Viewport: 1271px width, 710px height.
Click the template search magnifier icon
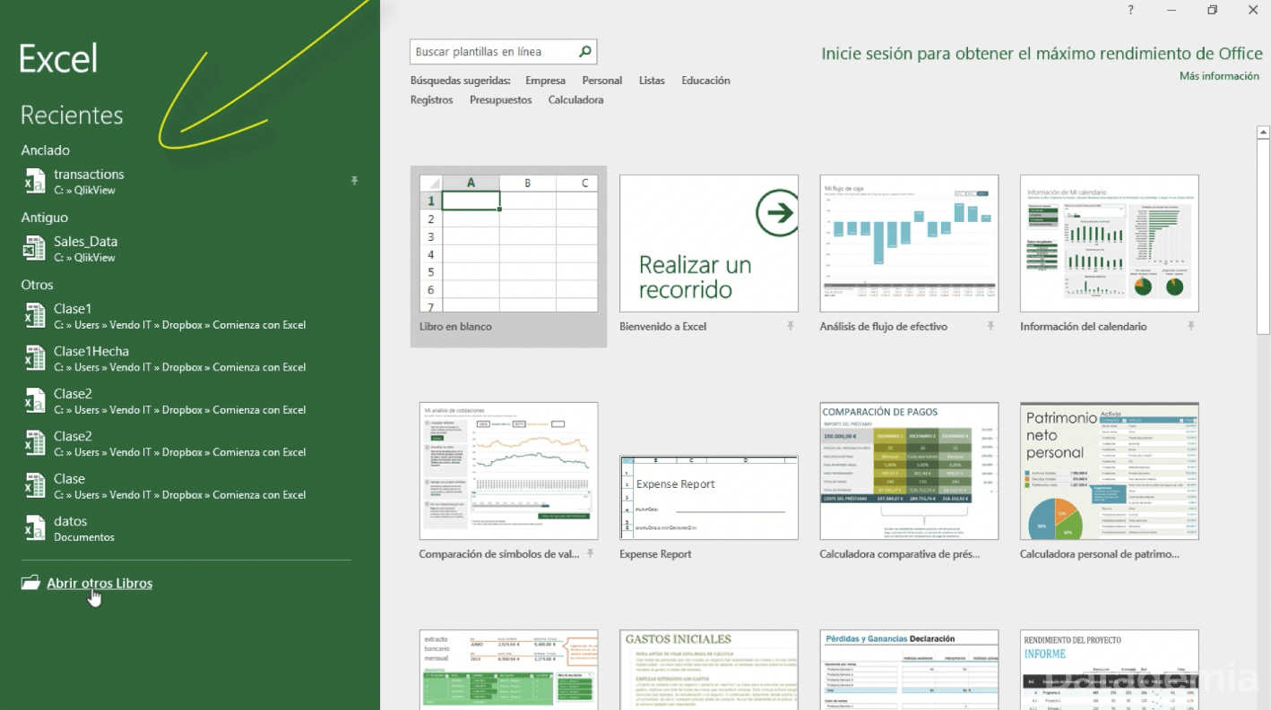point(584,51)
